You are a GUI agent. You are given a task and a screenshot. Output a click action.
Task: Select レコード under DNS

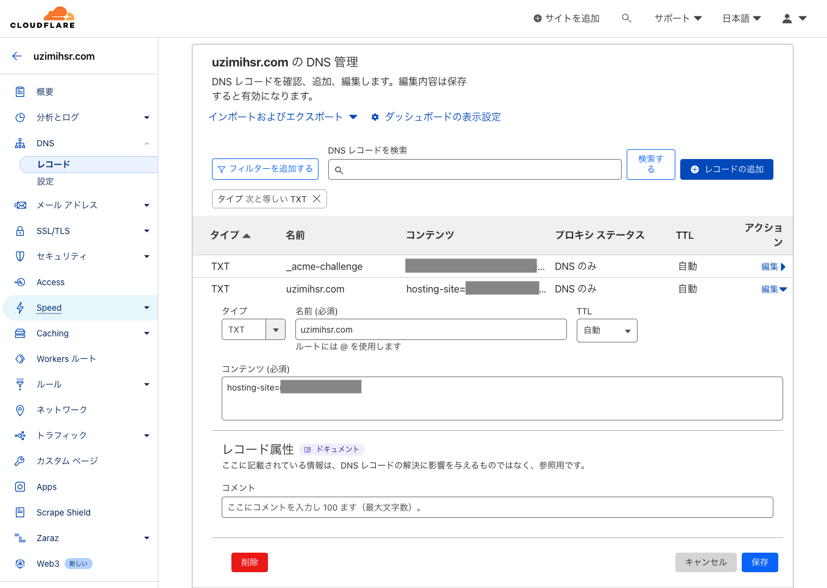[x=89, y=165]
